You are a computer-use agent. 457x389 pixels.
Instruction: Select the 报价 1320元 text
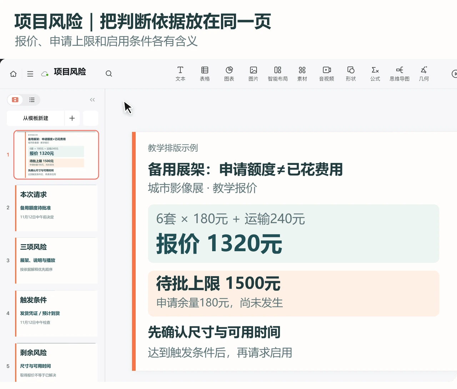click(x=219, y=244)
